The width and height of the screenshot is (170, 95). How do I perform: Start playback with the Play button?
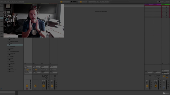[72, 2]
